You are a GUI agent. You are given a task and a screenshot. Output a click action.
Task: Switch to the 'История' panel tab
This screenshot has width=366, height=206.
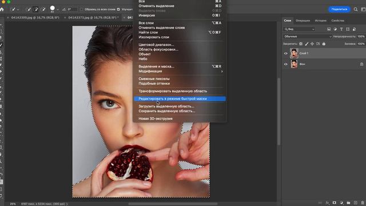(320, 21)
